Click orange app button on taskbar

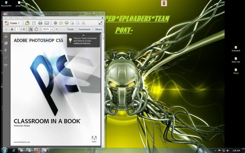(x=37, y=151)
